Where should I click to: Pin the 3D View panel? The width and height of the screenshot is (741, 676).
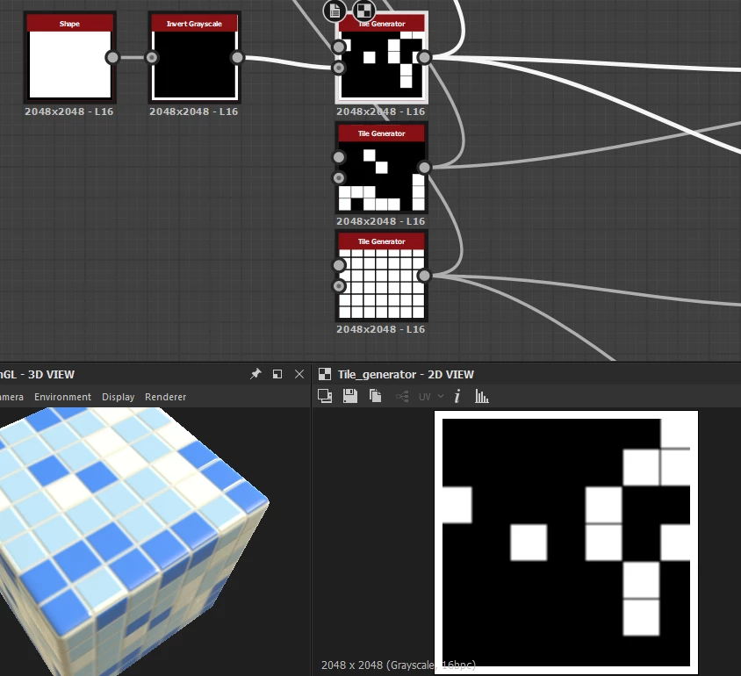coord(255,374)
